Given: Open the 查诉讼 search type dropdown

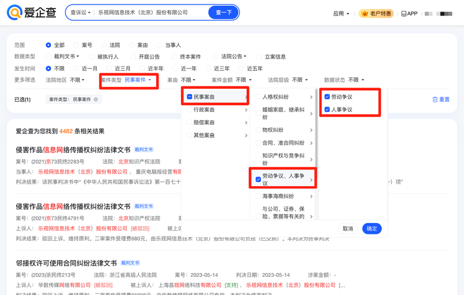Looking at the screenshot, I should pos(80,12).
